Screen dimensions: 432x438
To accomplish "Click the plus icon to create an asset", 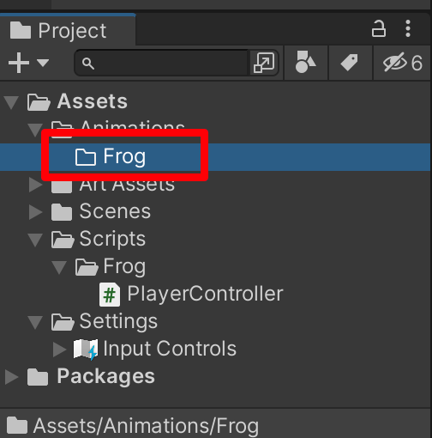I will click(19, 63).
